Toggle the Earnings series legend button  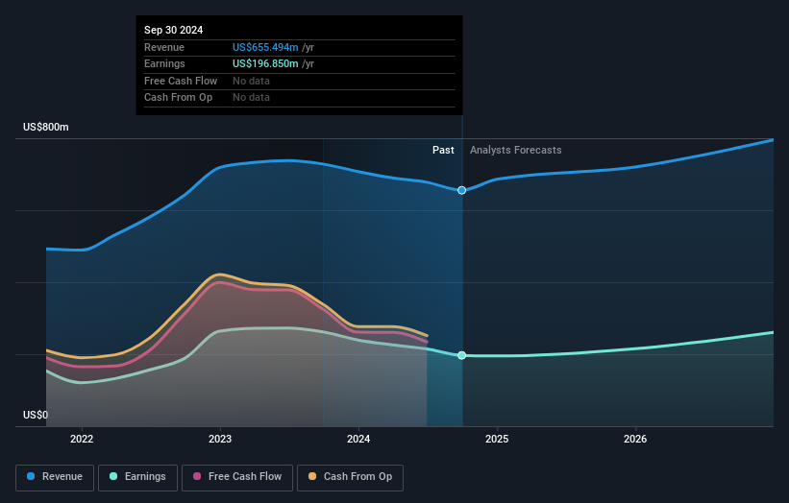(137, 477)
